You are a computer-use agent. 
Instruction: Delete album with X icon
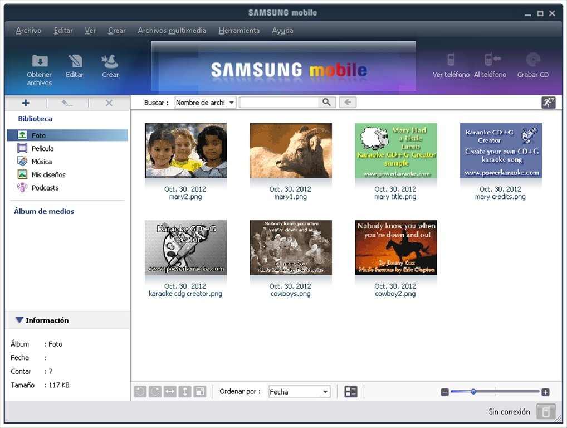click(109, 103)
